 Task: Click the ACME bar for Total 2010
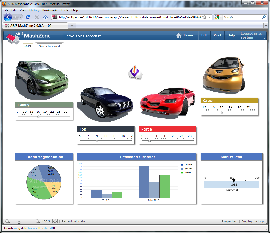144,182
